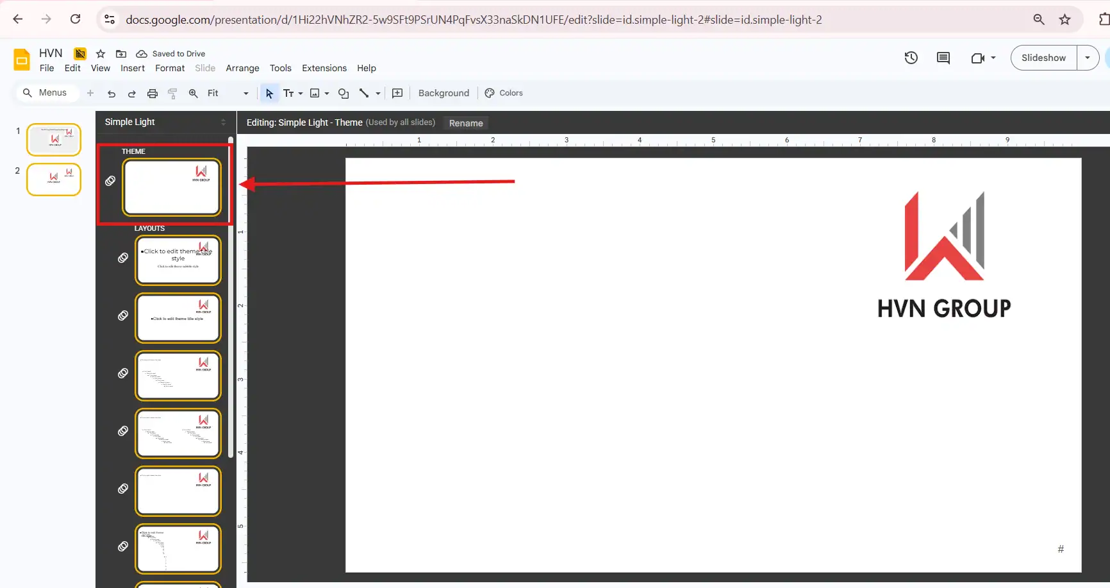Click the Rename button
Image resolution: width=1110 pixels, height=588 pixels.
(x=466, y=123)
